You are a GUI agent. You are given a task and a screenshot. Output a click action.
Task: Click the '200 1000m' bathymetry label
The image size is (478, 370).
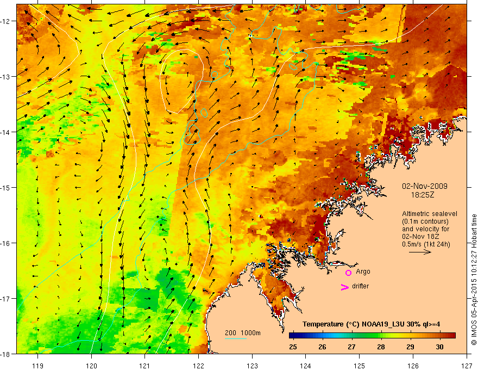click(243, 333)
